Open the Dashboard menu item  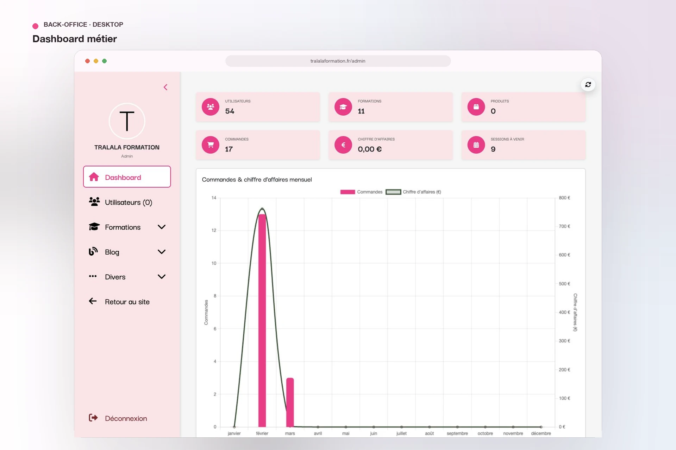pyautogui.click(x=127, y=177)
